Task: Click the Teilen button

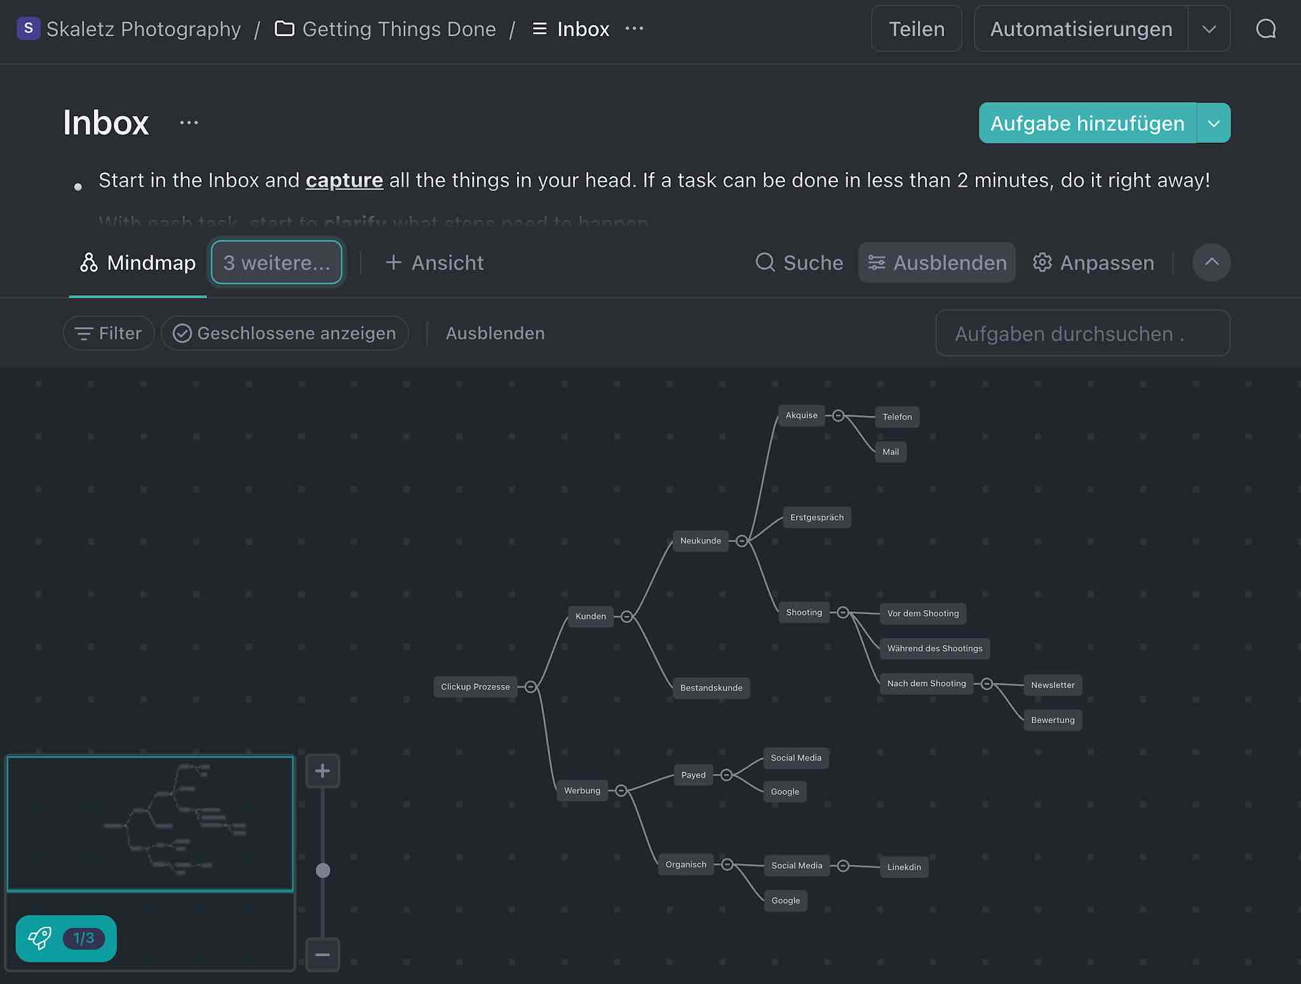Action: (916, 29)
